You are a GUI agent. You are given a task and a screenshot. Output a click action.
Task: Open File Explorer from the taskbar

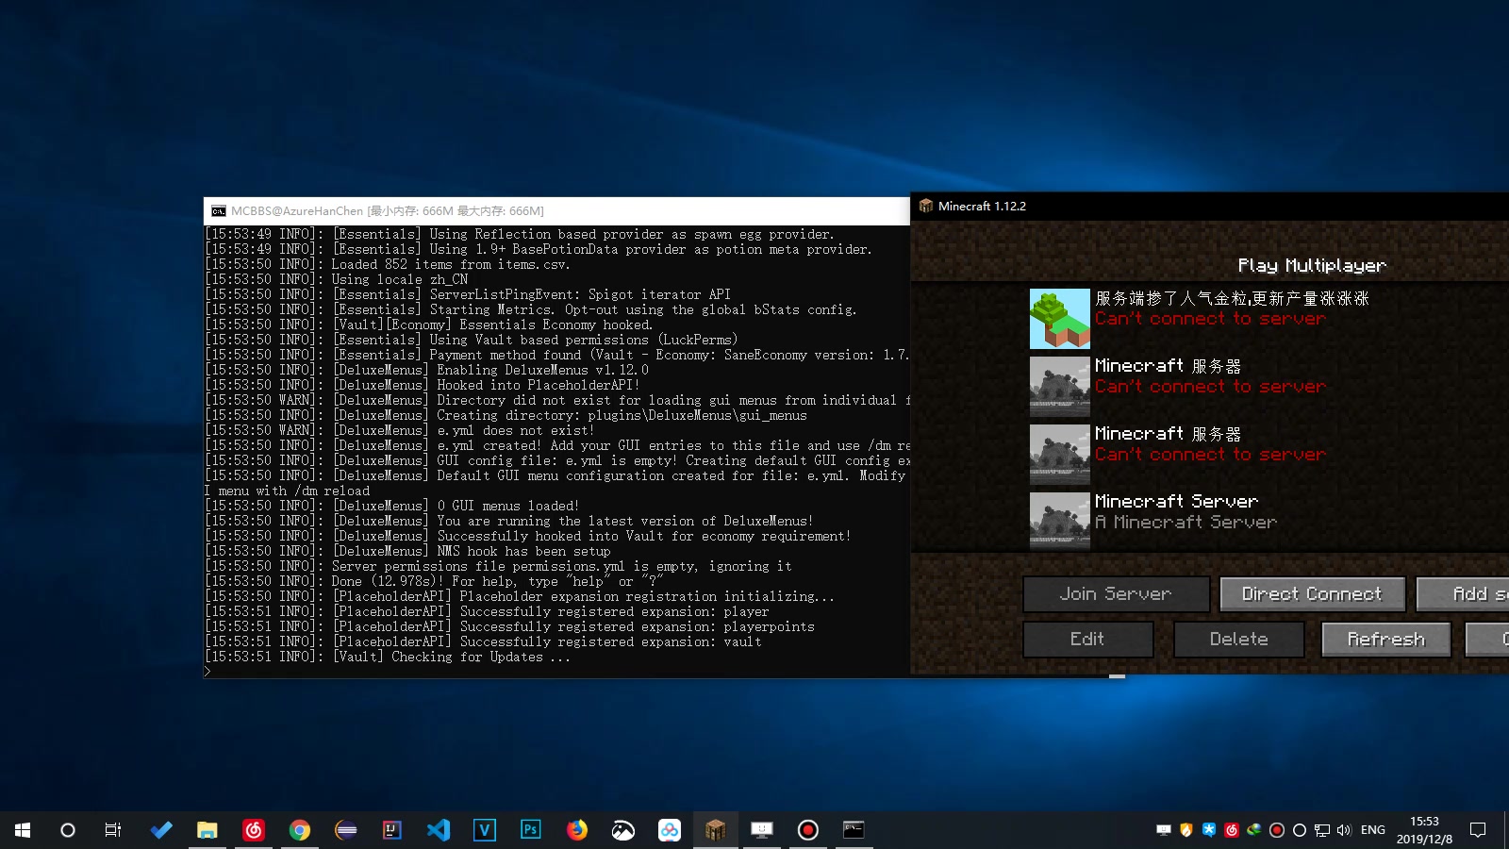pyautogui.click(x=207, y=830)
